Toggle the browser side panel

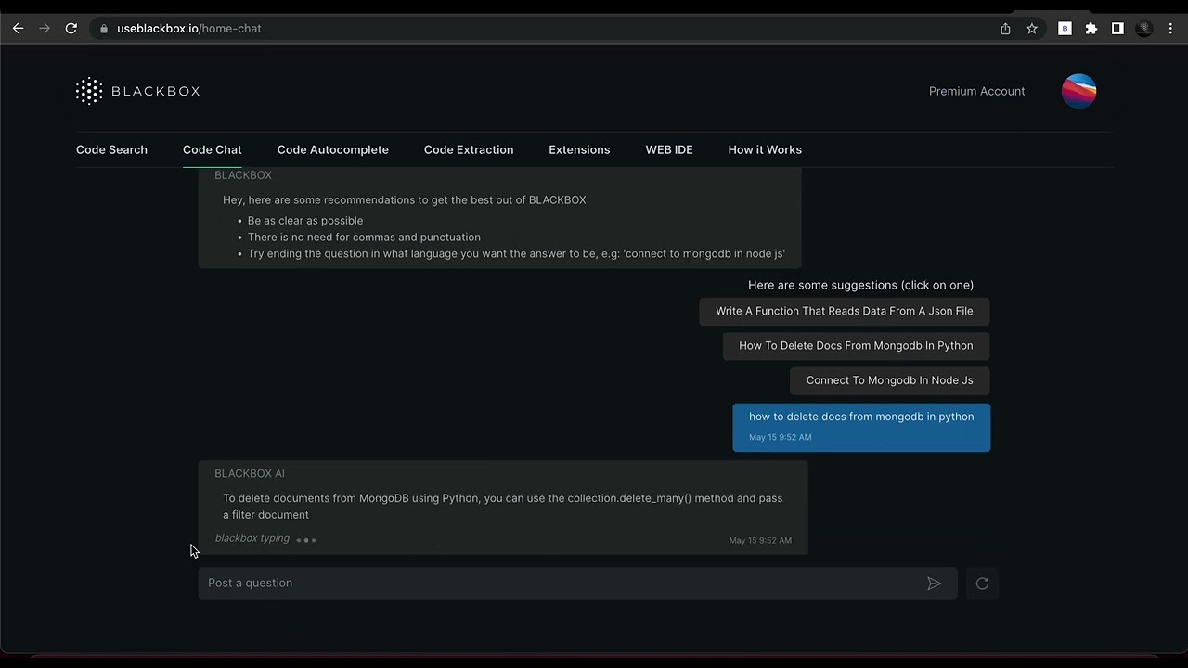tap(1117, 29)
